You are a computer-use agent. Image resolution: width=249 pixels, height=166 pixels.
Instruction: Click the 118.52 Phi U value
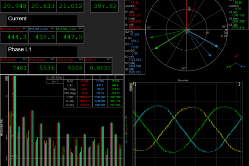(x=100, y=89)
